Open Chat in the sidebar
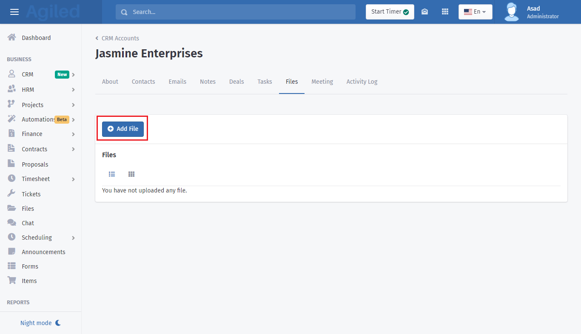 28,223
